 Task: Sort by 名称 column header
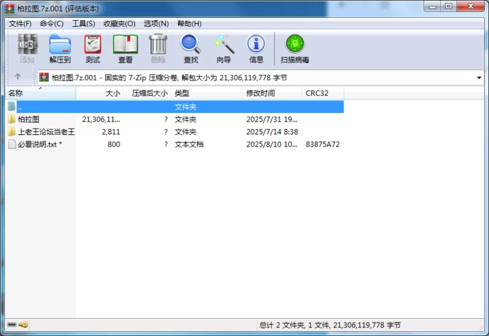coord(40,93)
